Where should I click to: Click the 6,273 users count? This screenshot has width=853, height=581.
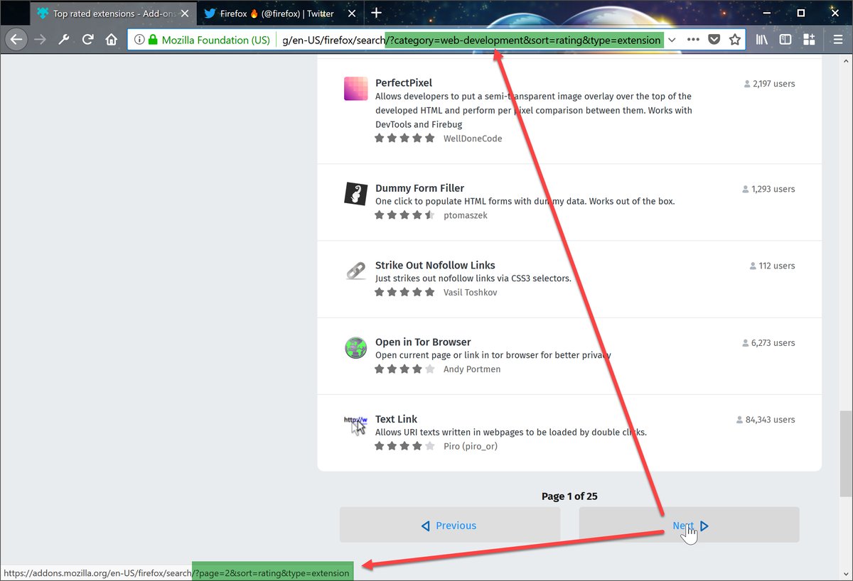pyautogui.click(x=769, y=342)
